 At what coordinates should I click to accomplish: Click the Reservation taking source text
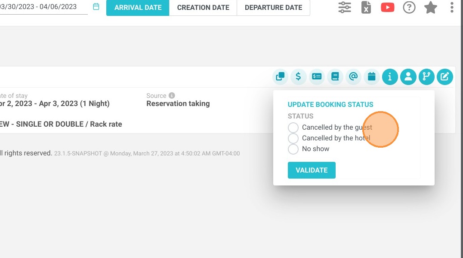(178, 103)
